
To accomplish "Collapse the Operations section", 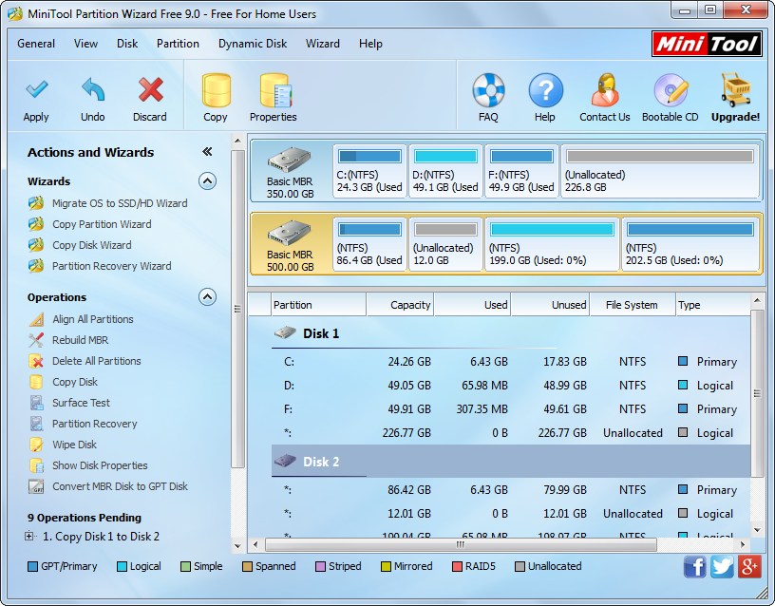I will click(x=207, y=297).
